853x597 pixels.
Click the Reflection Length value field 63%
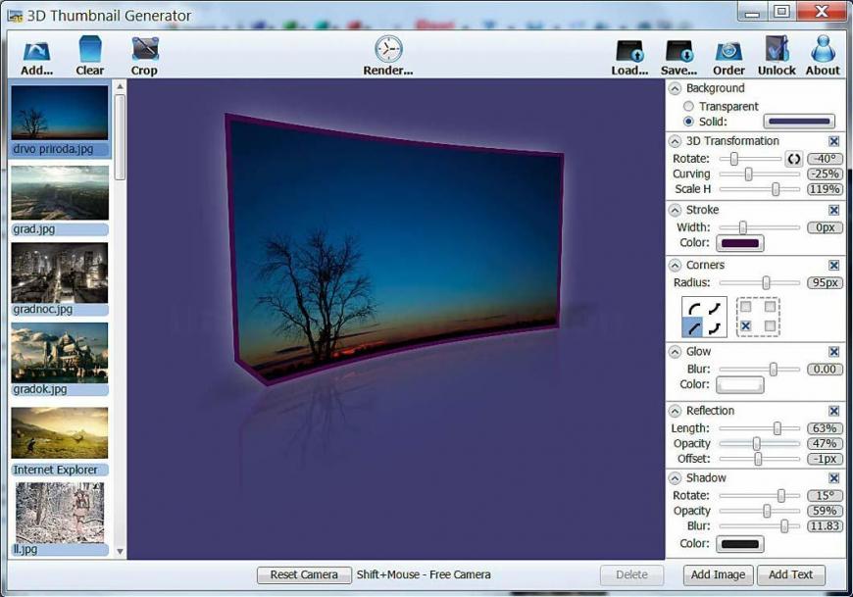pos(826,428)
